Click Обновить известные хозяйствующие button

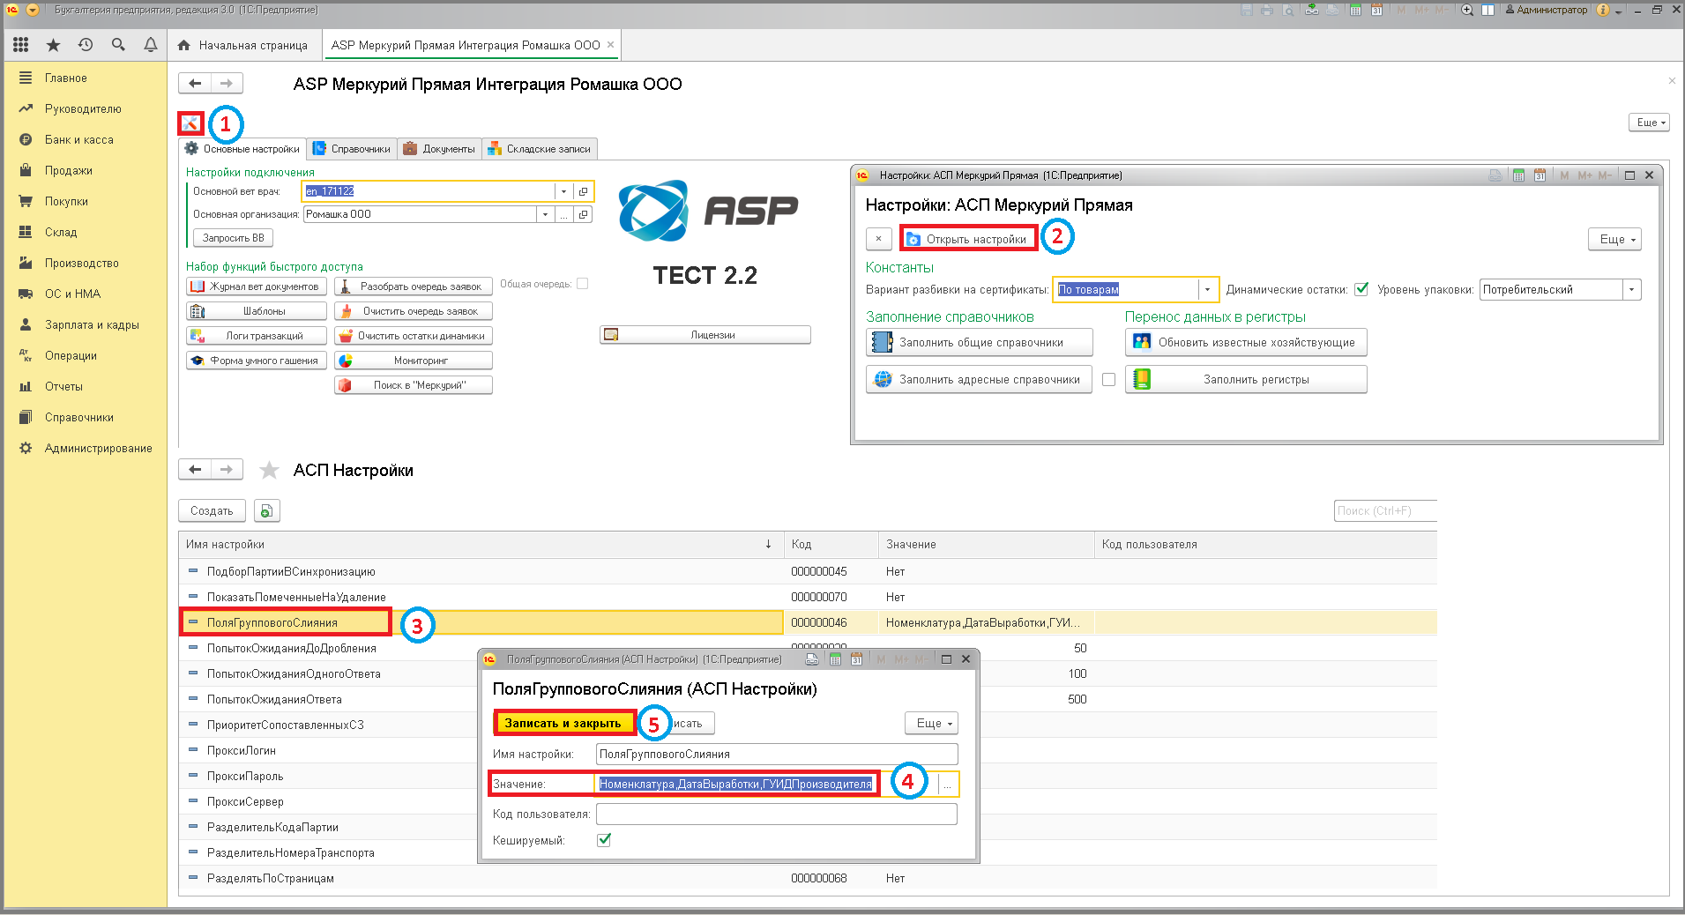coord(1246,342)
